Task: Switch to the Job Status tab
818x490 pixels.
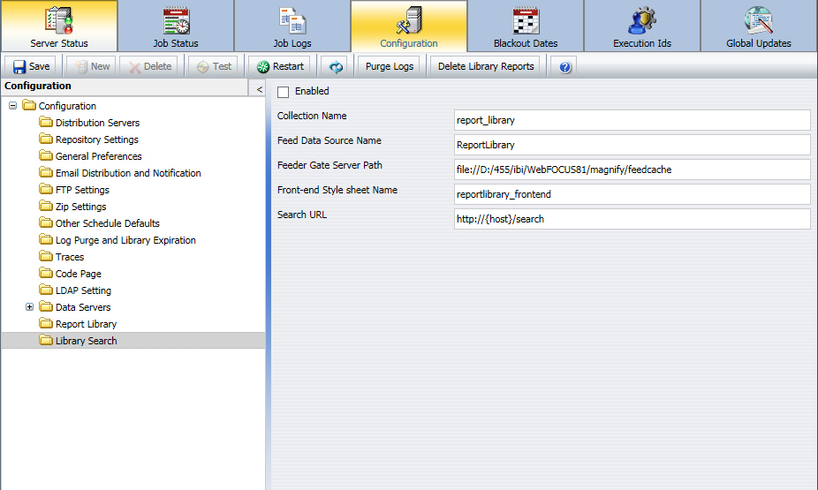Action: [x=176, y=26]
